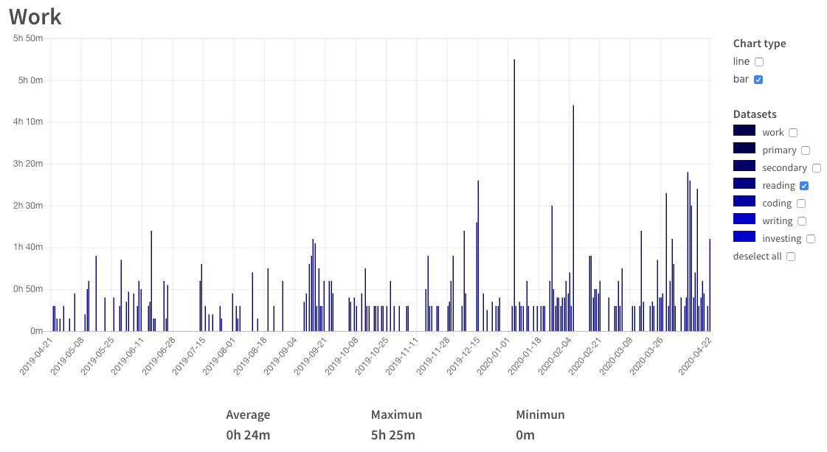The width and height of the screenshot is (827, 452).
Task: Click the primary dataset color swatch
Action: coord(744,148)
